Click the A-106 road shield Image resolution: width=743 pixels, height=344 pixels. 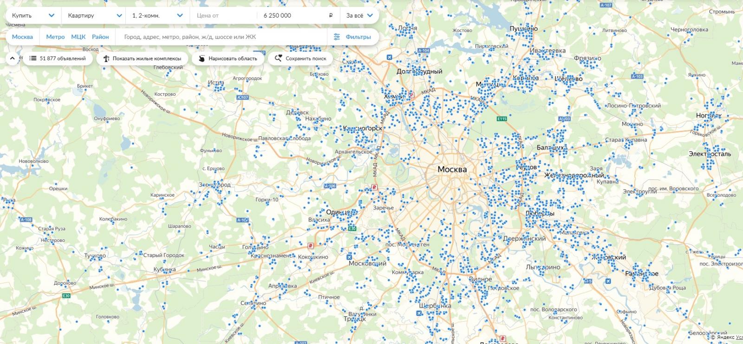click(x=330, y=186)
